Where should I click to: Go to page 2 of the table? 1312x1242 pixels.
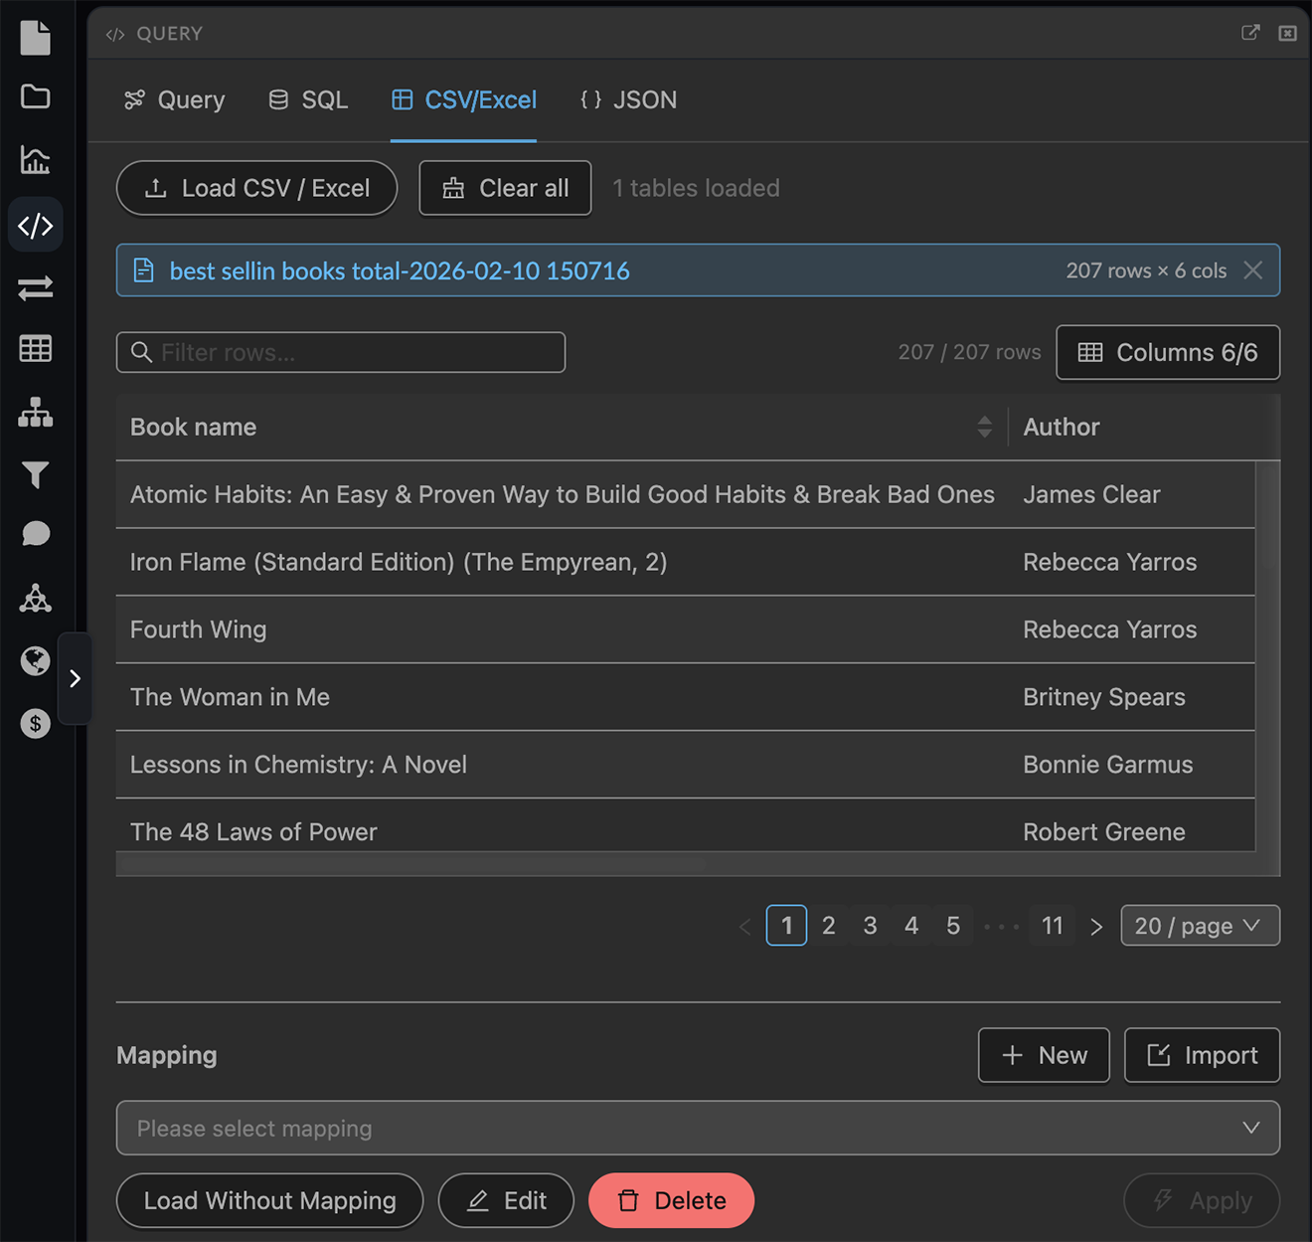tap(828, 926)
